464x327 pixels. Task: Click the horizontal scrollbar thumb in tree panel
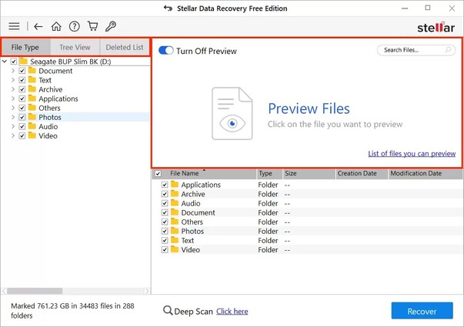(x=35, y=291)
